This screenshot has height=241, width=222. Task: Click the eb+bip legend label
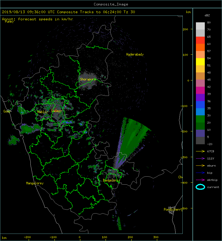(212, 180)
